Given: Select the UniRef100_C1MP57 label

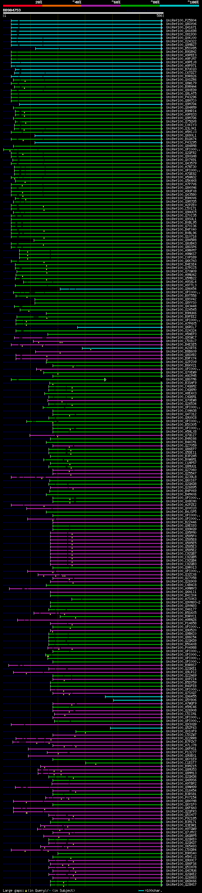Looking at the screenshot, I should pyautogui.click(x=181, y=463).
